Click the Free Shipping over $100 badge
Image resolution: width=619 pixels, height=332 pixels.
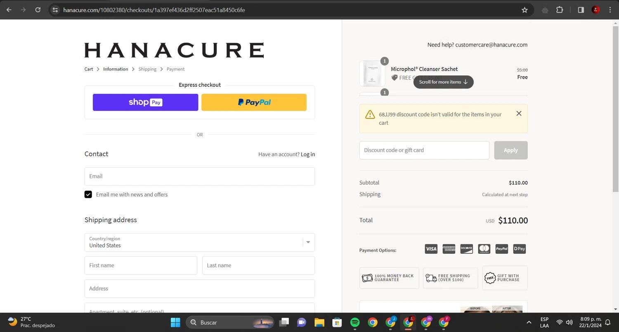click(x=450, y=278)
